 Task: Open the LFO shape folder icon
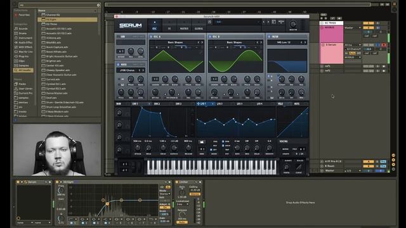(202, 142)
